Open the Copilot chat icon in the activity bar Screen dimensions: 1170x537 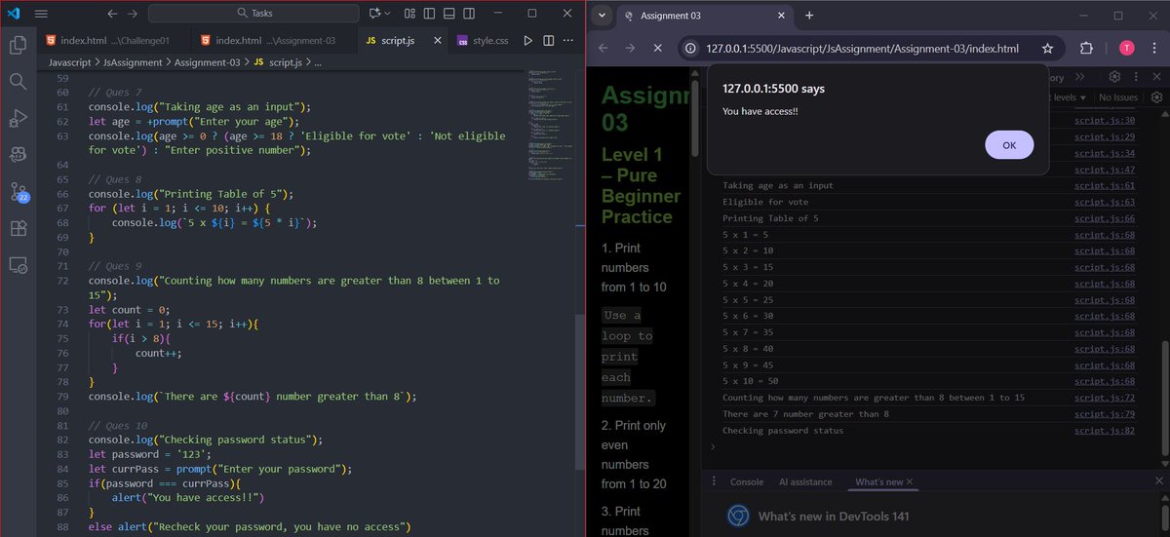pos(18,154)
